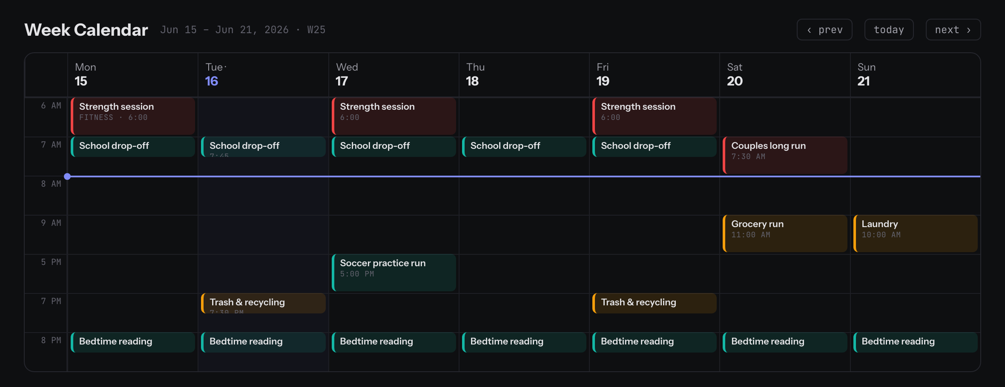This screenshot has height=387, width=1005.
Task: Click the Sat 20 day header
Action: coord(785,75)
